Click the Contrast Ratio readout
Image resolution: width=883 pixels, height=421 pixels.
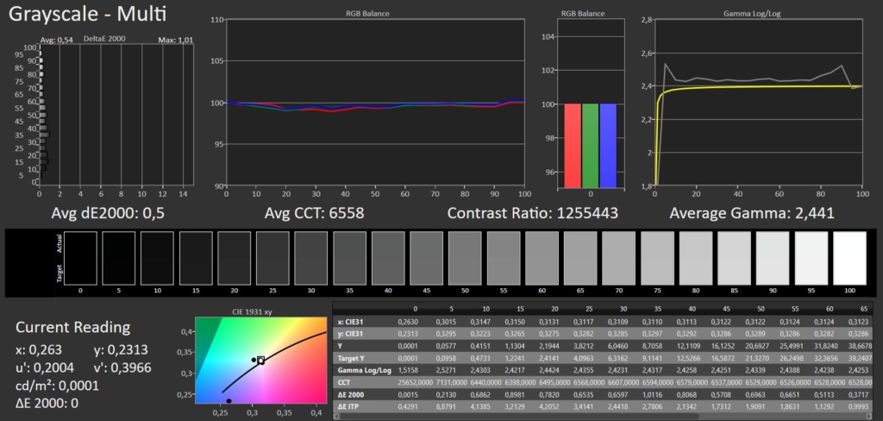click(533, 212)
